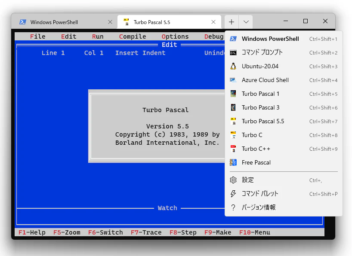This screenshot has height=256, width=352.
Task: Click the Free Pascal profile icon
Action: 233,162
